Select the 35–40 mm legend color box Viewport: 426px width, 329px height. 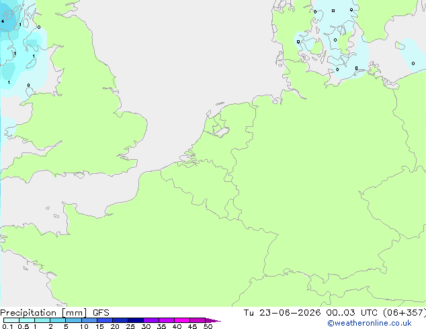click(167, 320)
